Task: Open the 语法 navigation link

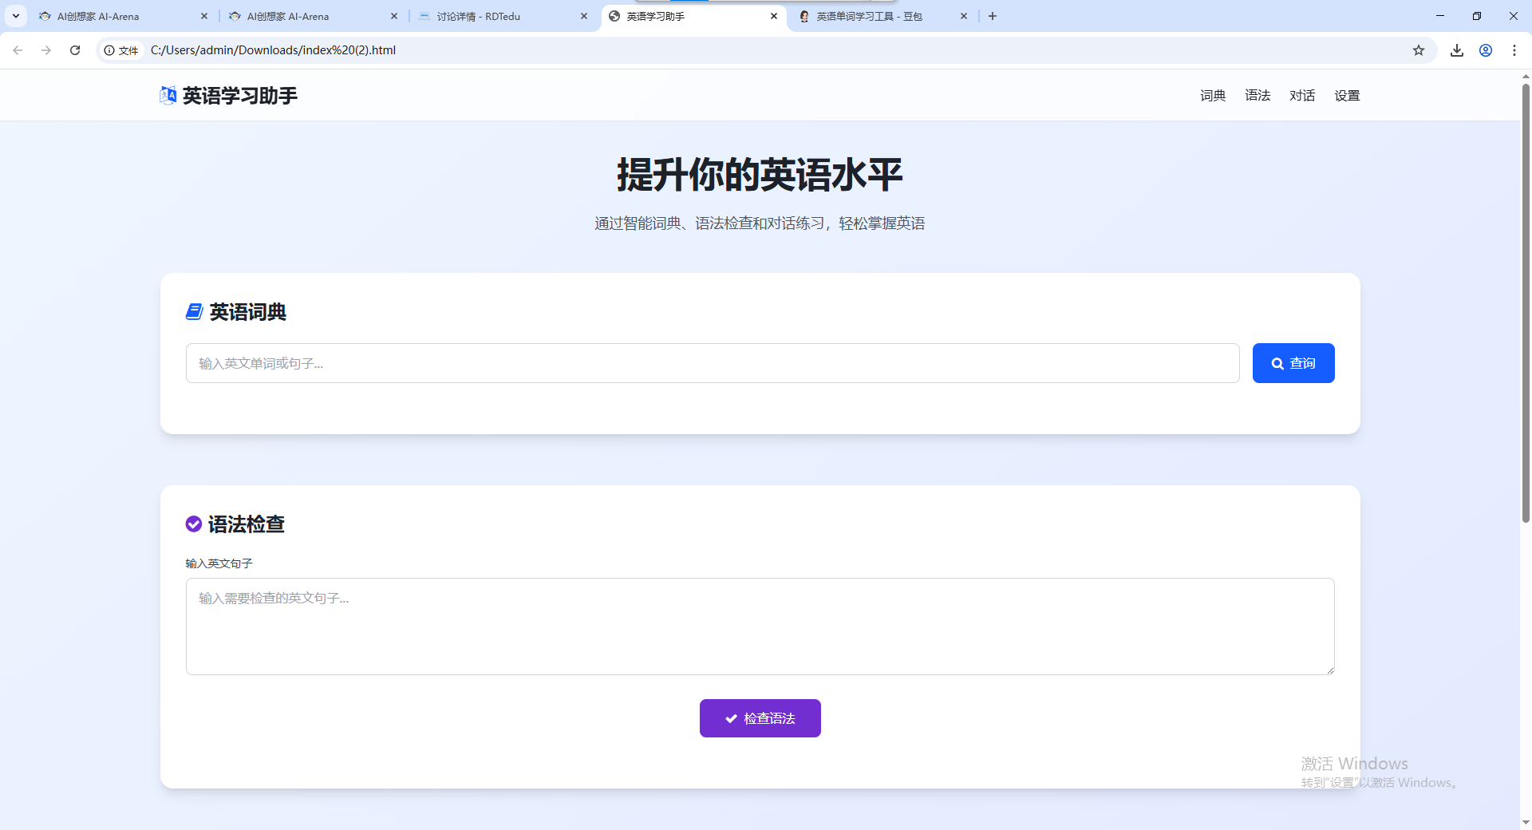Action: click(1258, 96)
